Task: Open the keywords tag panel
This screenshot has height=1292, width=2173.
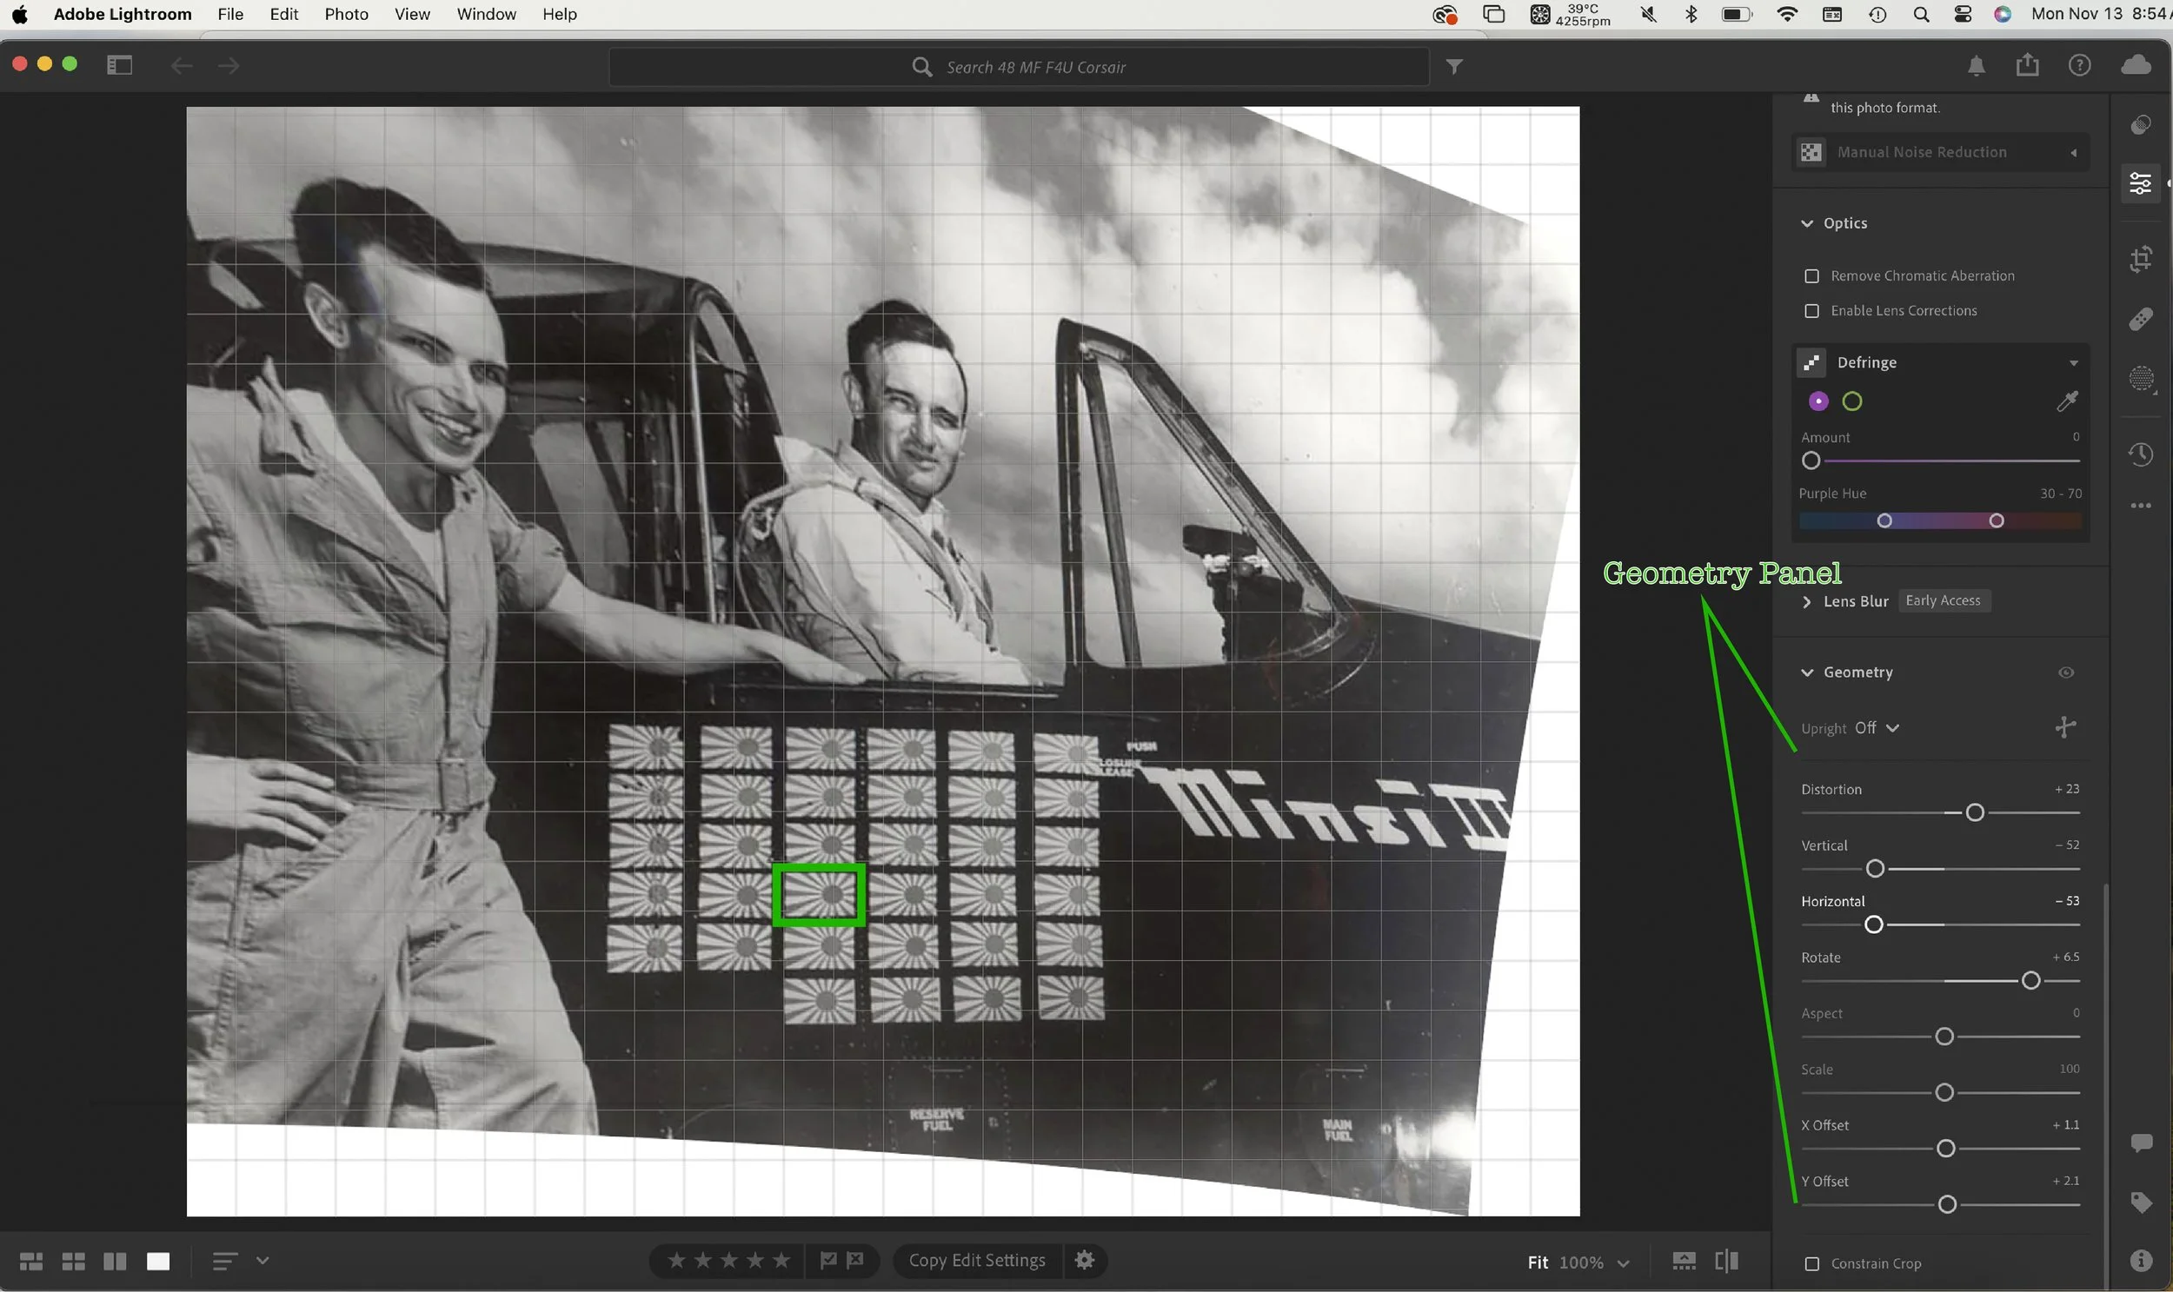Action: tap(2141, 1203)
